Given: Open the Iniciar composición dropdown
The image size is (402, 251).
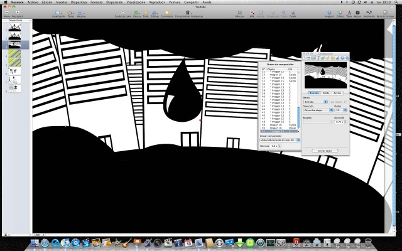Looking at the screenshot, I should (x=280, y=140).
